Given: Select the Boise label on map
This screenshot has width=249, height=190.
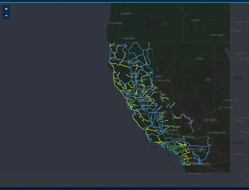Looking at the screenshot, I should 196,20.
